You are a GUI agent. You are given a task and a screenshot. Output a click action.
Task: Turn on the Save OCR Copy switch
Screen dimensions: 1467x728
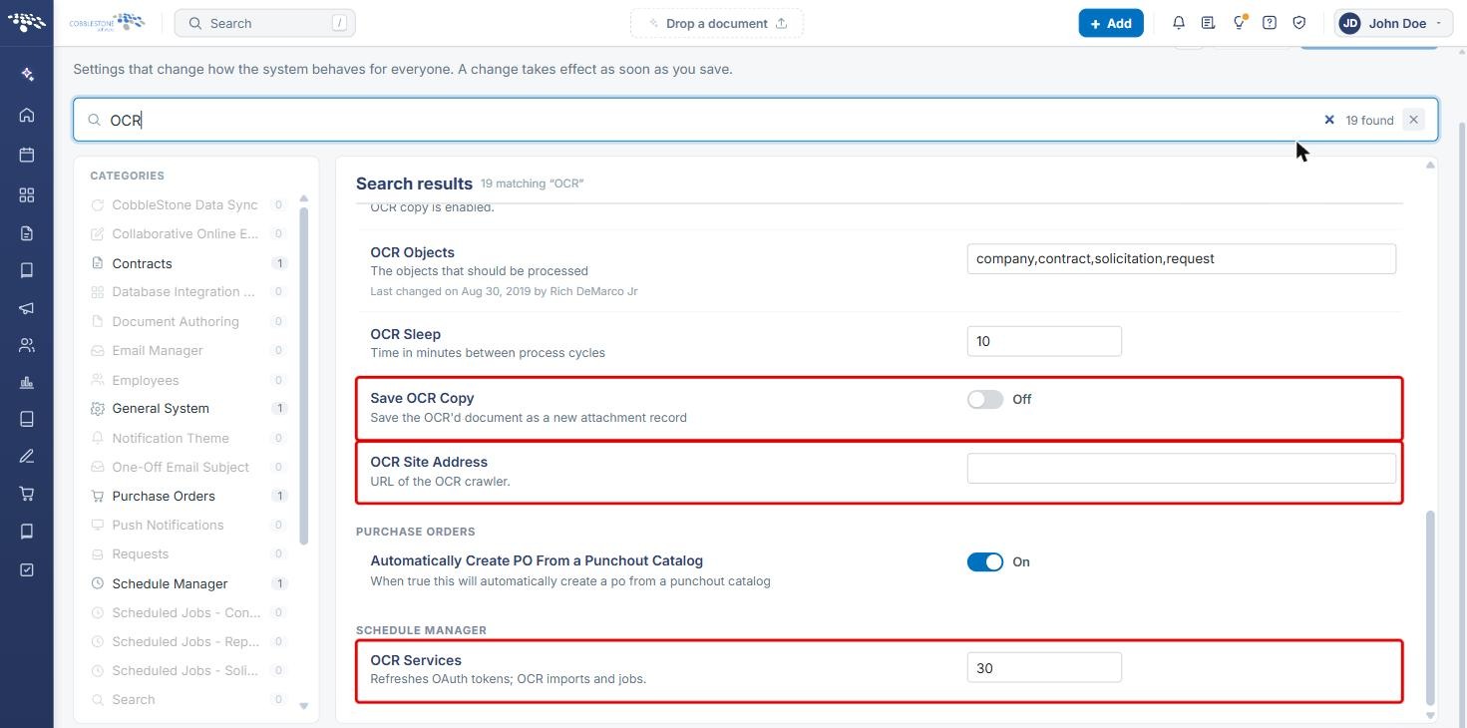pyautogui.click(x=985, y=399)
